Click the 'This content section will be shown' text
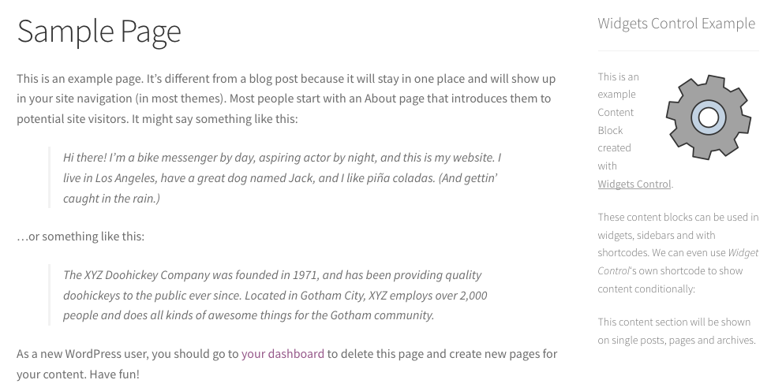 (676, 331)
